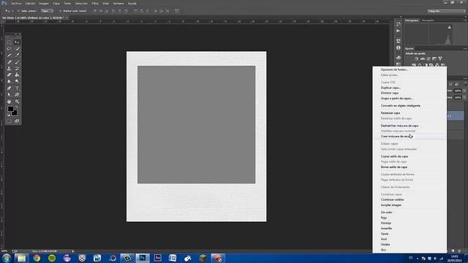Toggle Quick Mask mode

click(x=9, y=121)
